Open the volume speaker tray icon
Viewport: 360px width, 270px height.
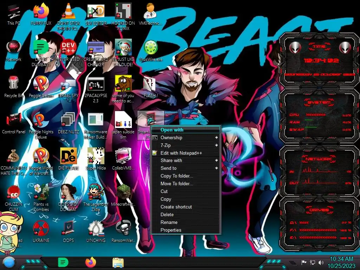321,262
